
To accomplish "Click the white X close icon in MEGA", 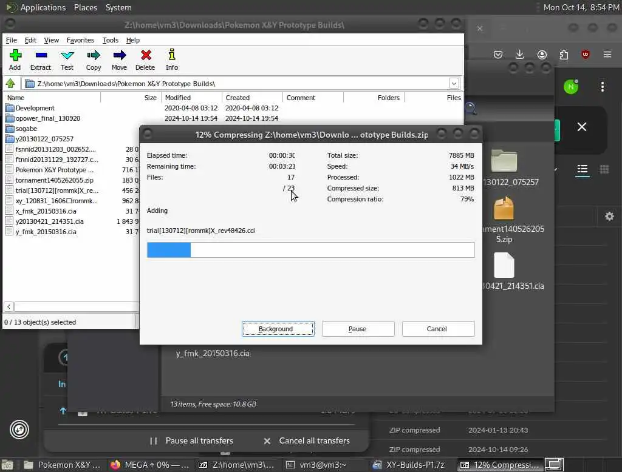I will 582,127.
